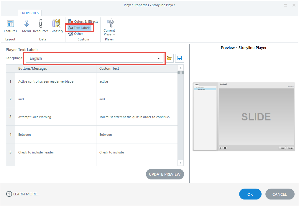Click the save text labels disk icon
The width and height of the screenshot is (299, 206).
[179, 58]
